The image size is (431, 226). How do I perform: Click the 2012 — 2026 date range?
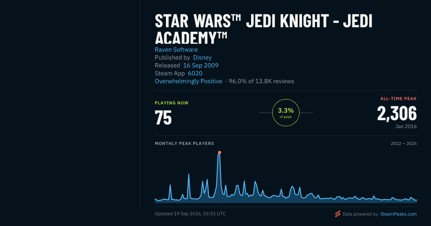pos(404,143)
